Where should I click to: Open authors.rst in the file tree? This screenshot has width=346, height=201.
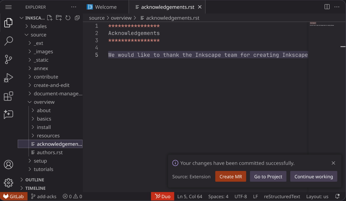tap(50, 152)
